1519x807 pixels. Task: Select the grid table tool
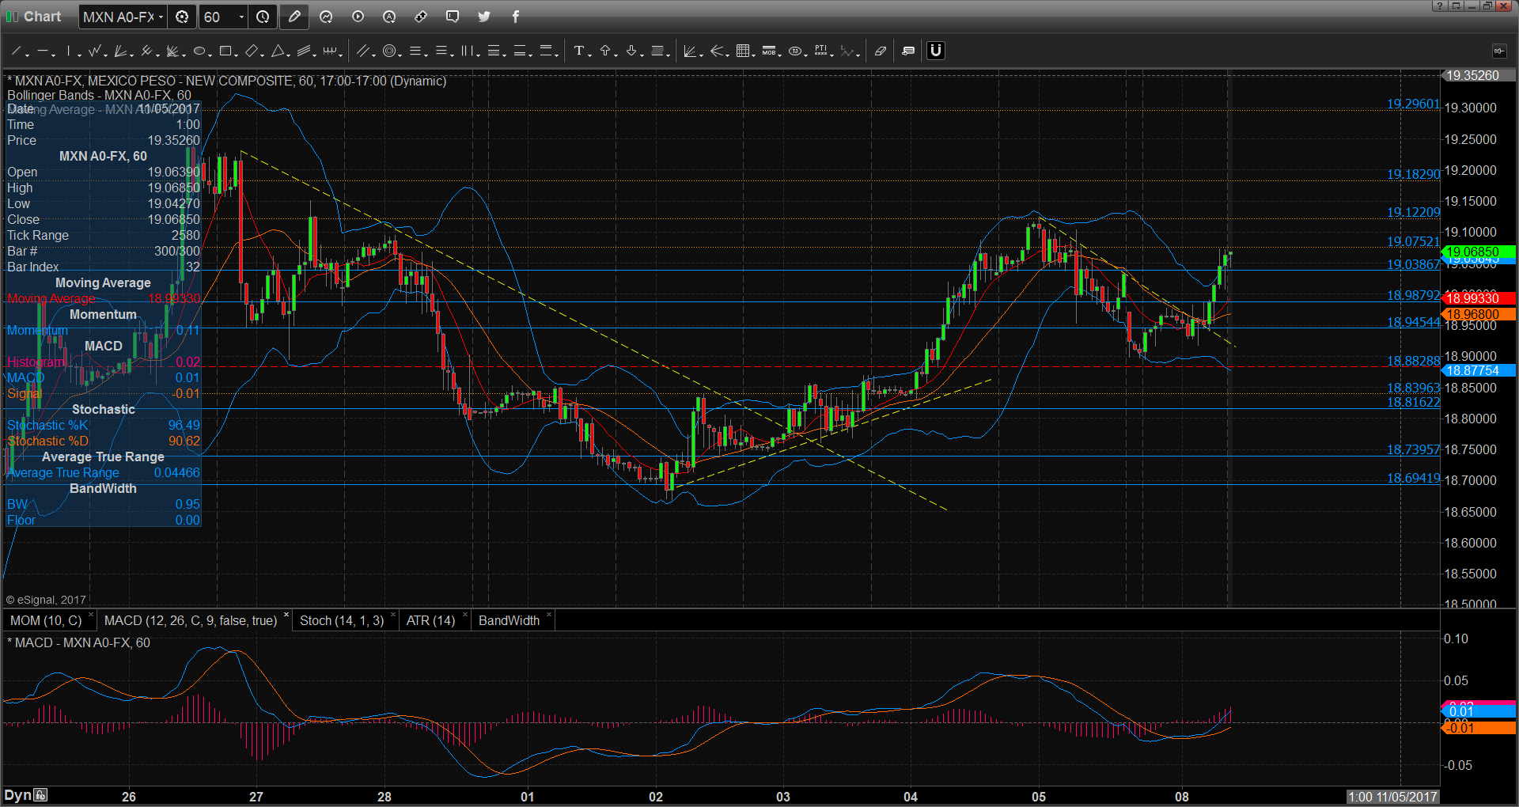click(x=742, y=51)
